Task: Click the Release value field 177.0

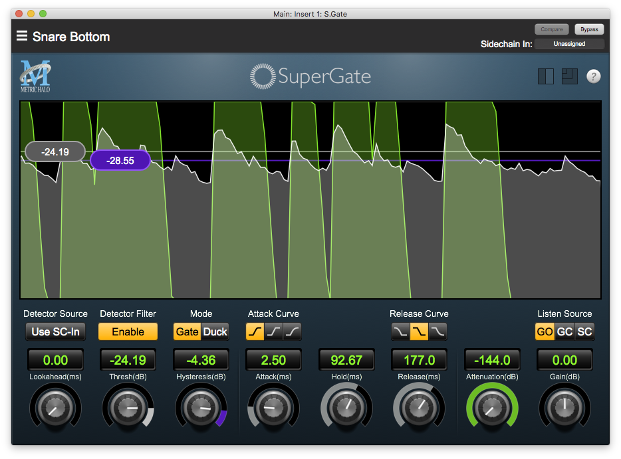Action: (419, 360)
